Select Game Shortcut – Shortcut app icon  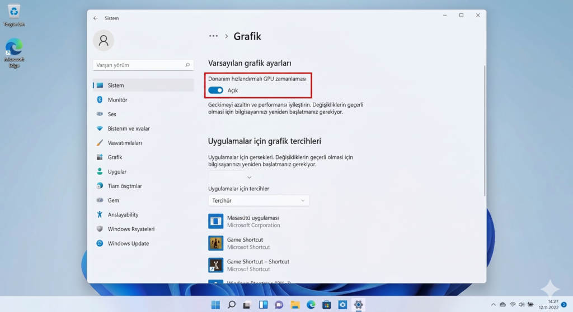tap(215, 265)
